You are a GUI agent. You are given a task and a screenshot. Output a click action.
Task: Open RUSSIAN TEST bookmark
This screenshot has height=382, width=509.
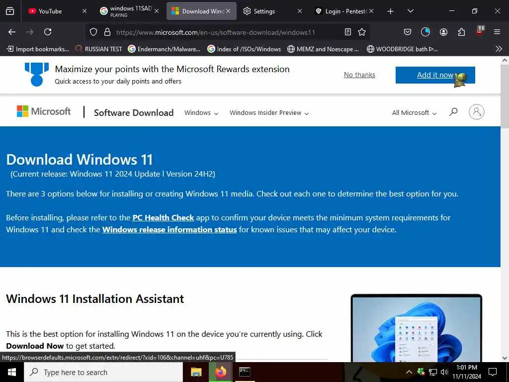[99, 49]
